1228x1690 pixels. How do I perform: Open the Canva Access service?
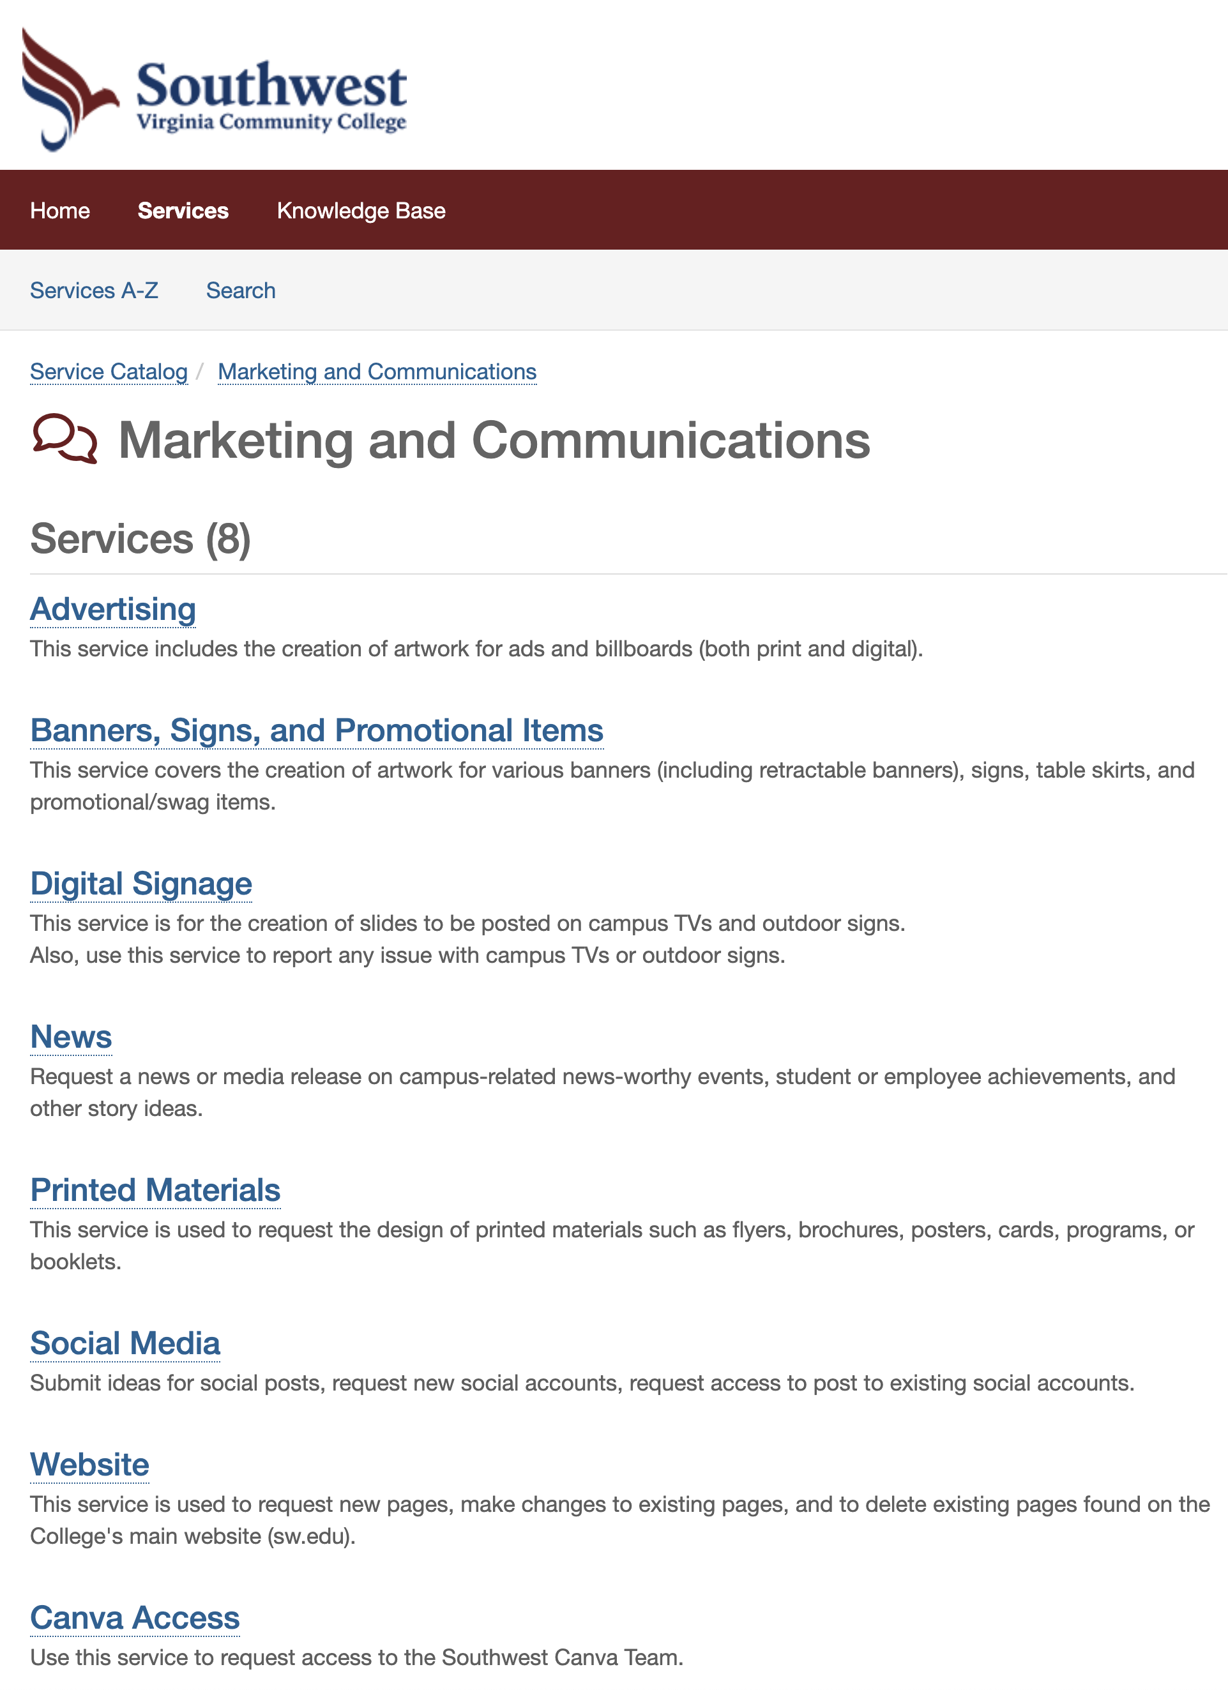(x=135, y=1618)
